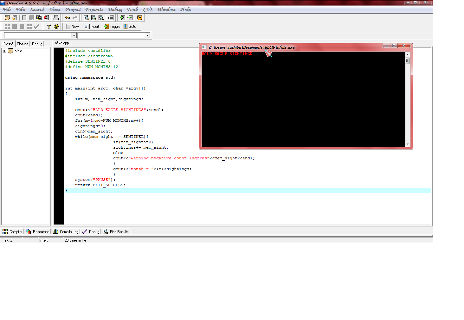Screen dimensions: 464x320
Task: Add a file to project with green plus icon
Action: [x=123, y=18]
